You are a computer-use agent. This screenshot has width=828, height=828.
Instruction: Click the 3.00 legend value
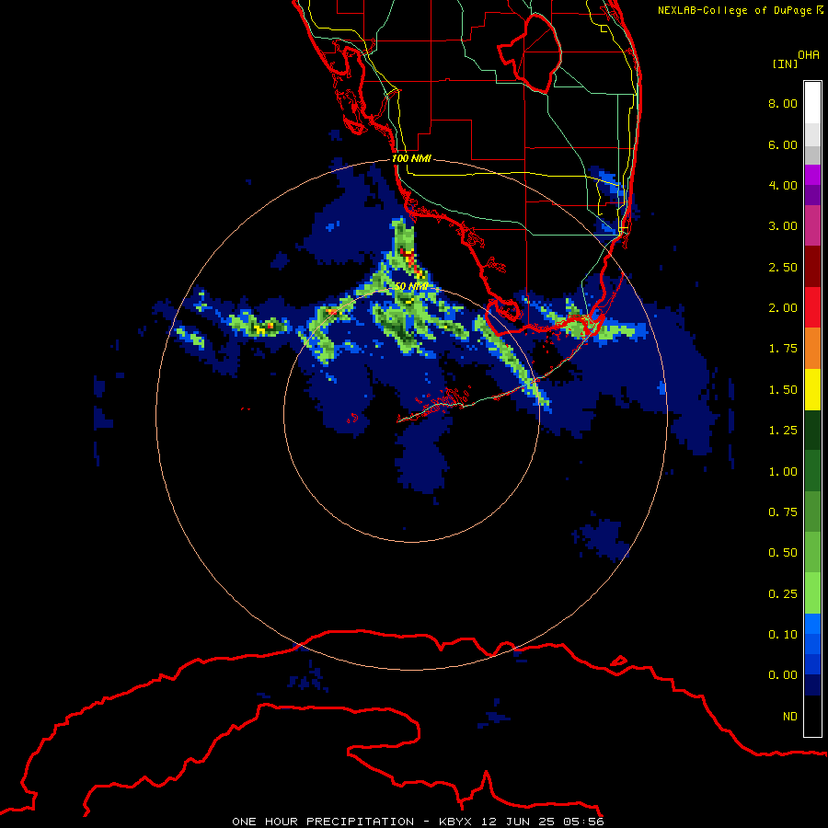point(783,226)
